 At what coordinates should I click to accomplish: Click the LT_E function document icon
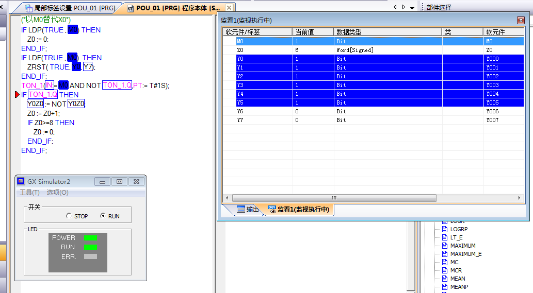(x=444, y=238)
